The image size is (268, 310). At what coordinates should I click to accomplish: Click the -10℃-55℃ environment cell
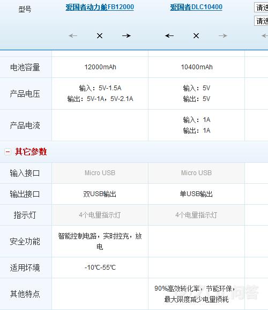pyautogui.click(x=100, y=268)
